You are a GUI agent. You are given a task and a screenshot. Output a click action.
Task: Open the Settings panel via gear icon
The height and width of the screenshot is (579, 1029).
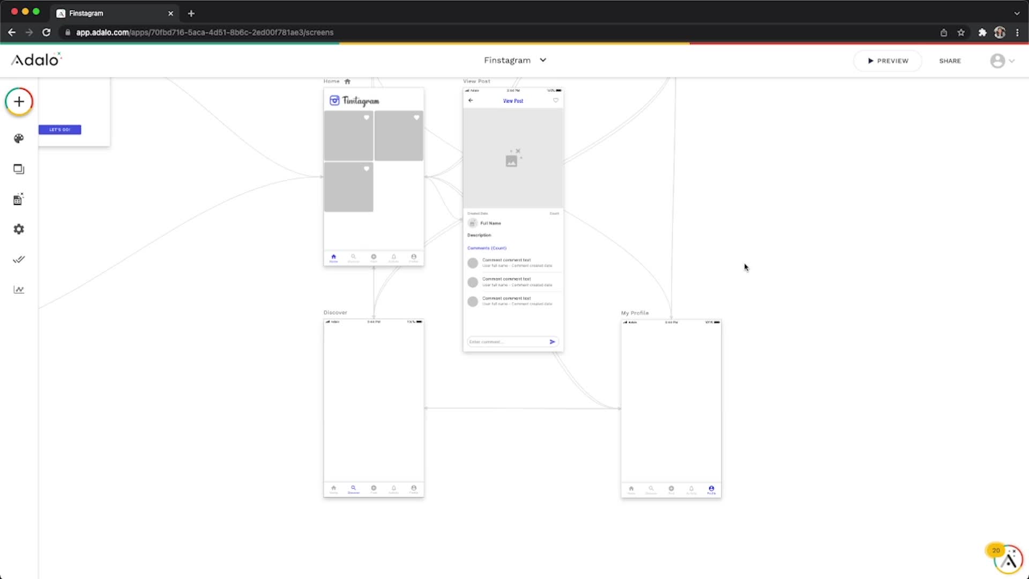[19, 229]
